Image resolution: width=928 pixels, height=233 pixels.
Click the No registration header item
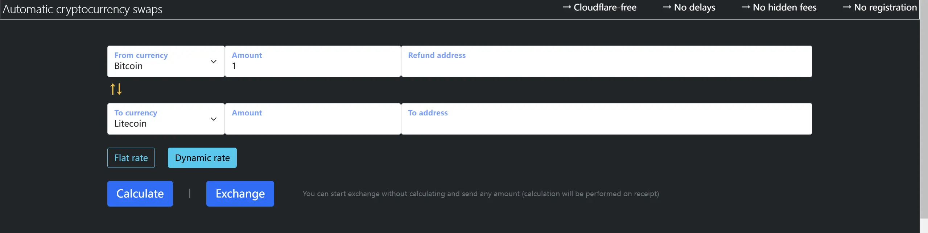coord(880,8)
